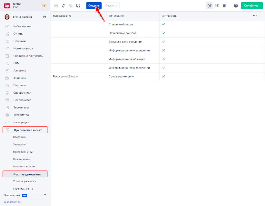Viewport: 265px width, 206px height.
Task: Open the quickresto.ru link
Action: coord(12,202)
